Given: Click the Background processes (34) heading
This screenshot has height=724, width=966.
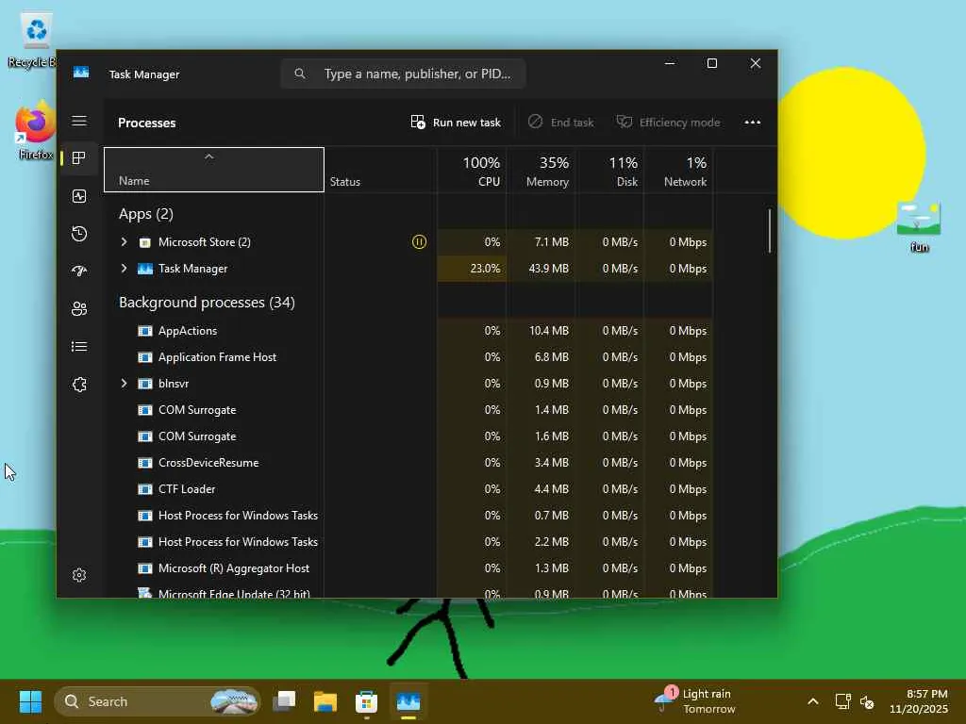Looking at the screenshot, I should coord(207,303).
